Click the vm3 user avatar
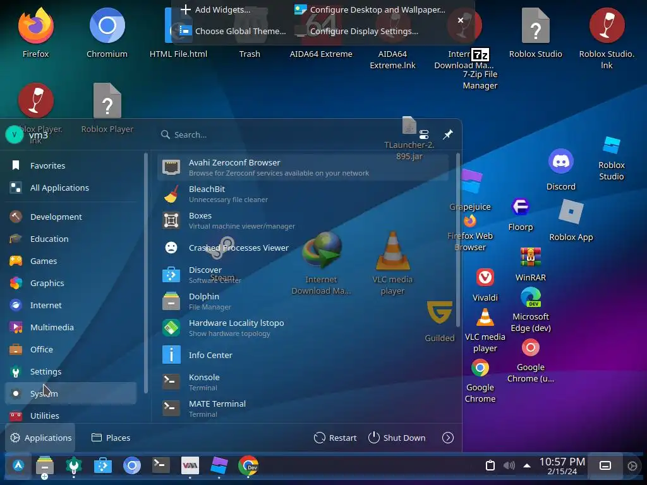 (15, 135)
